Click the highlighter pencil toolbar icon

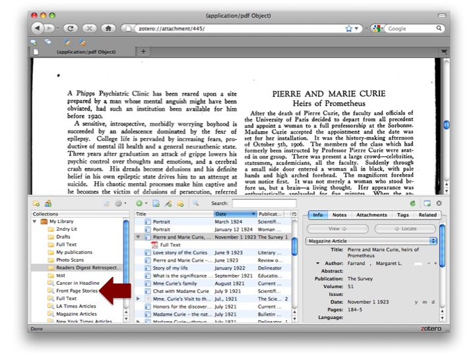[67, 42]
